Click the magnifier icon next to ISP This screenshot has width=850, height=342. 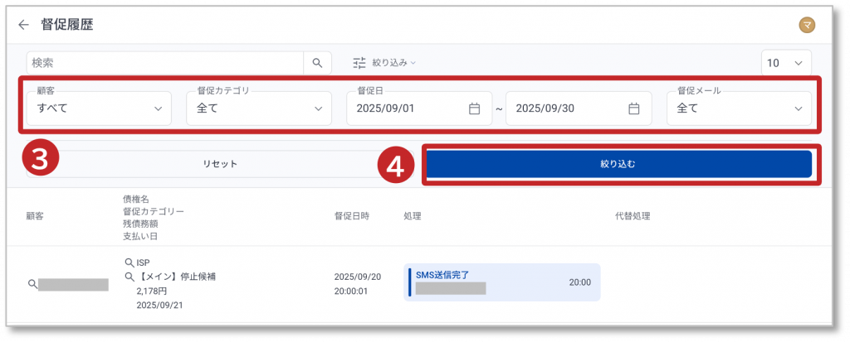[129, 263]
